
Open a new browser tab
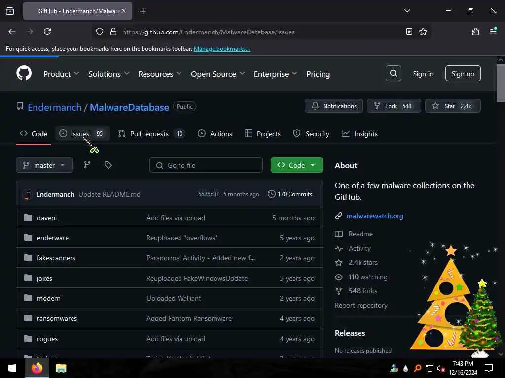pos(143,11)
